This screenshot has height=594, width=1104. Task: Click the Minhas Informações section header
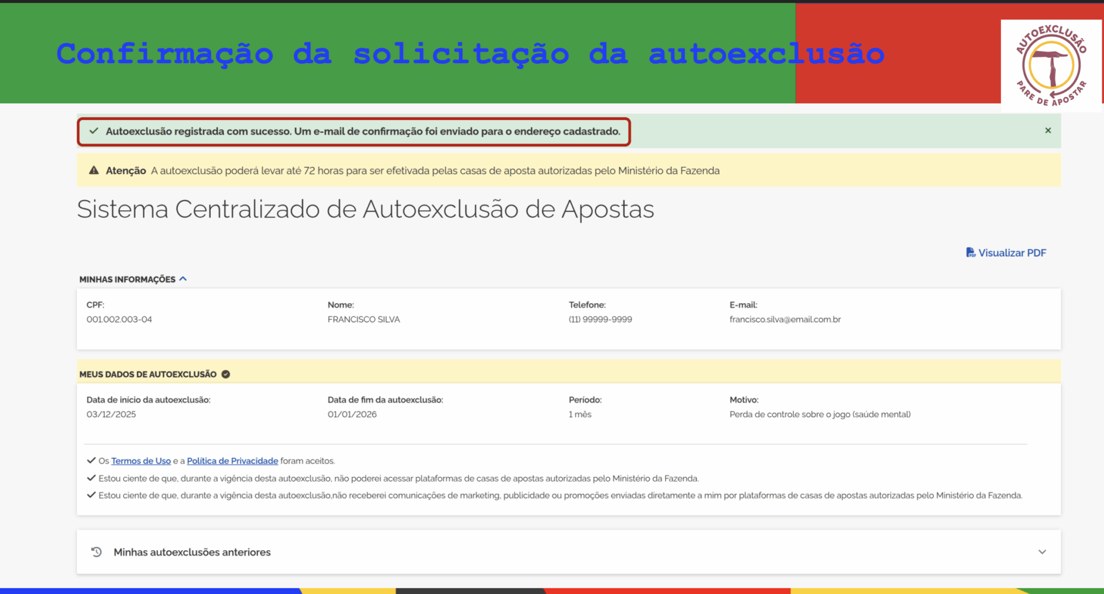[127, 279]
